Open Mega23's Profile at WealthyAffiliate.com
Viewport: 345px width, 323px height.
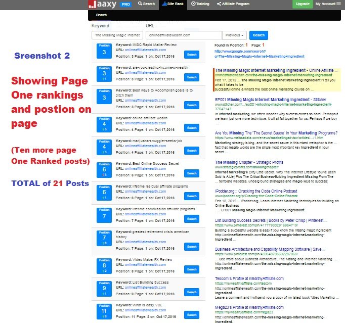coord(249,307)
